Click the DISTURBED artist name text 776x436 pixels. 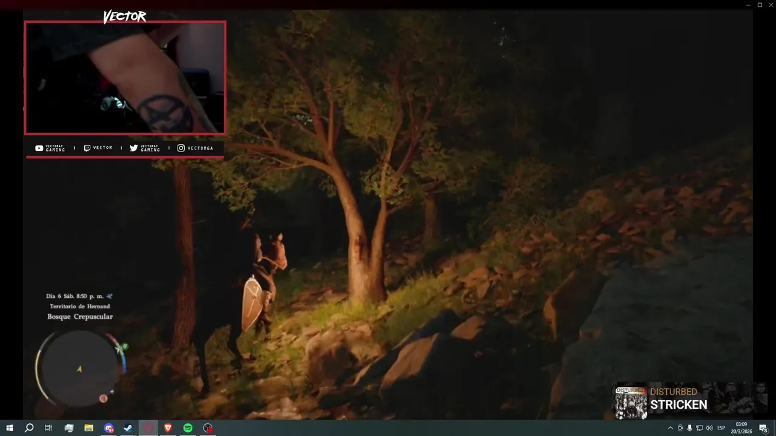click(674, 392)
